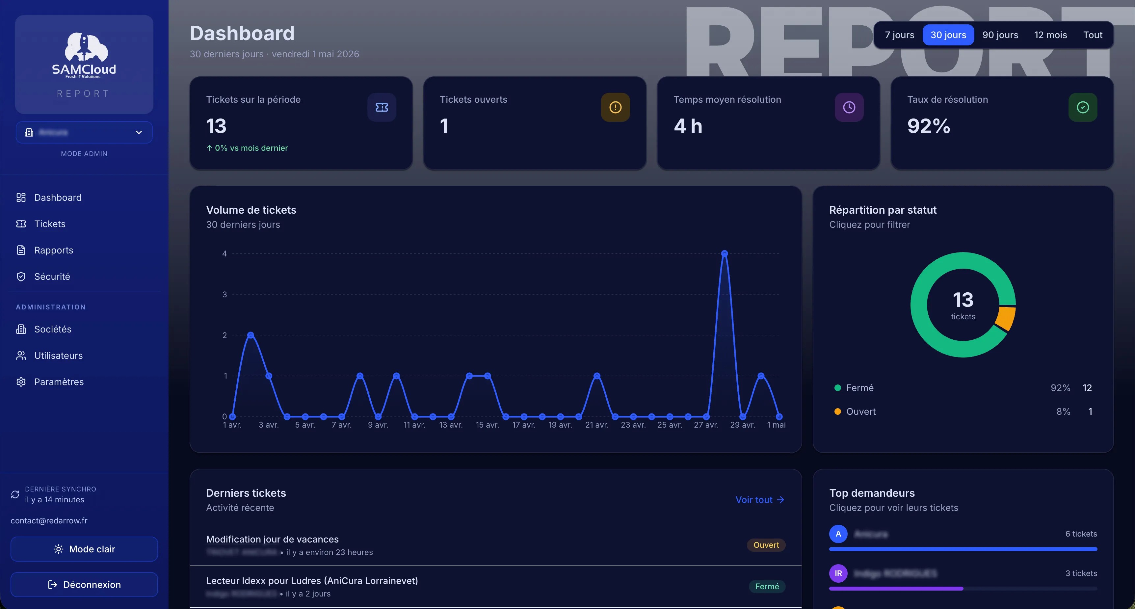Image resolution: width=1135 pixels, height=609 pixels.
Task: Filter by Ouvert in the status legend
Action: click(x=963, y=411)
